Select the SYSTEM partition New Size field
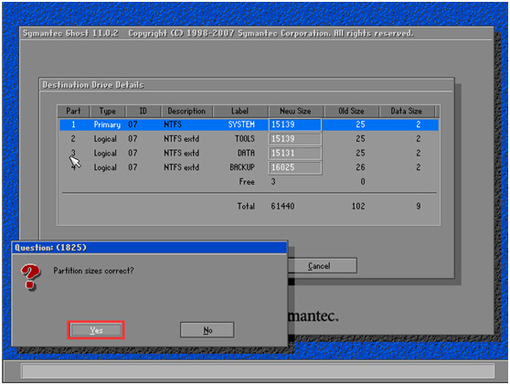 [x=295, y=124]
